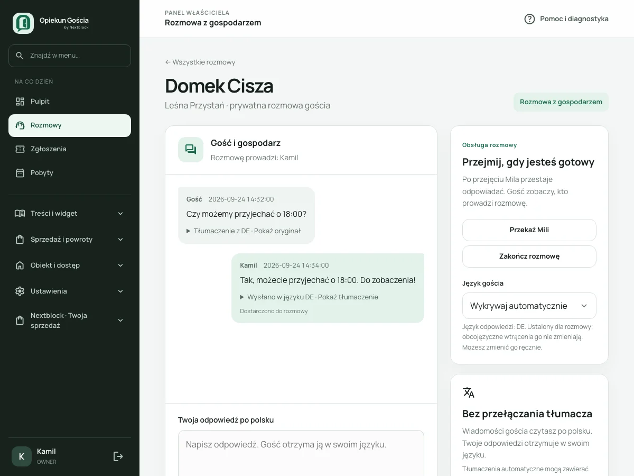Screen dimensions: 634x476
Task: Click the Rozmowa z gospodarzem badge
Action: coord(561,102)
